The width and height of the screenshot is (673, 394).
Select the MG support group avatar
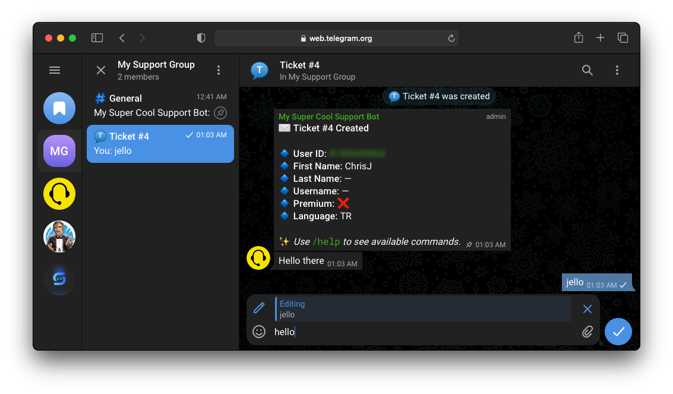point(59,151)
